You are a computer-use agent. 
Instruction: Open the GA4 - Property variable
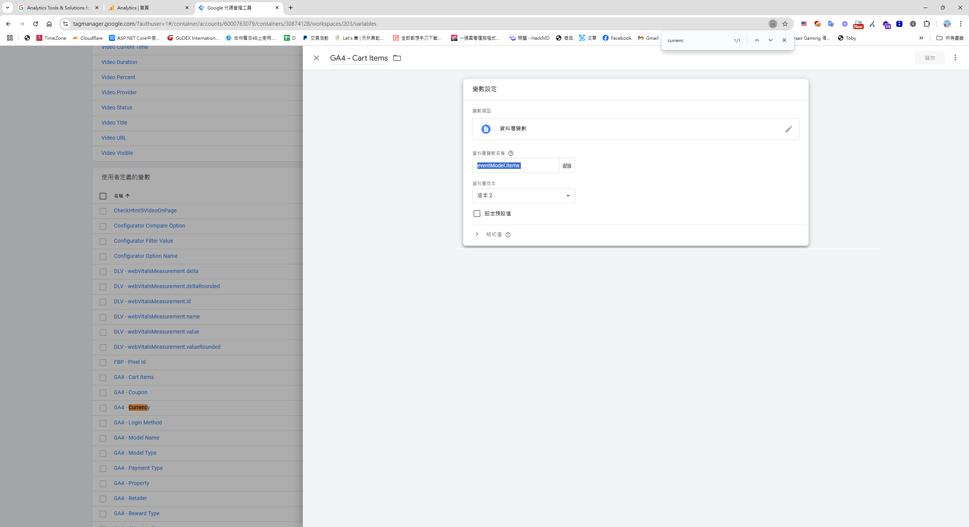pyautogui.click(x=131, y=483)
